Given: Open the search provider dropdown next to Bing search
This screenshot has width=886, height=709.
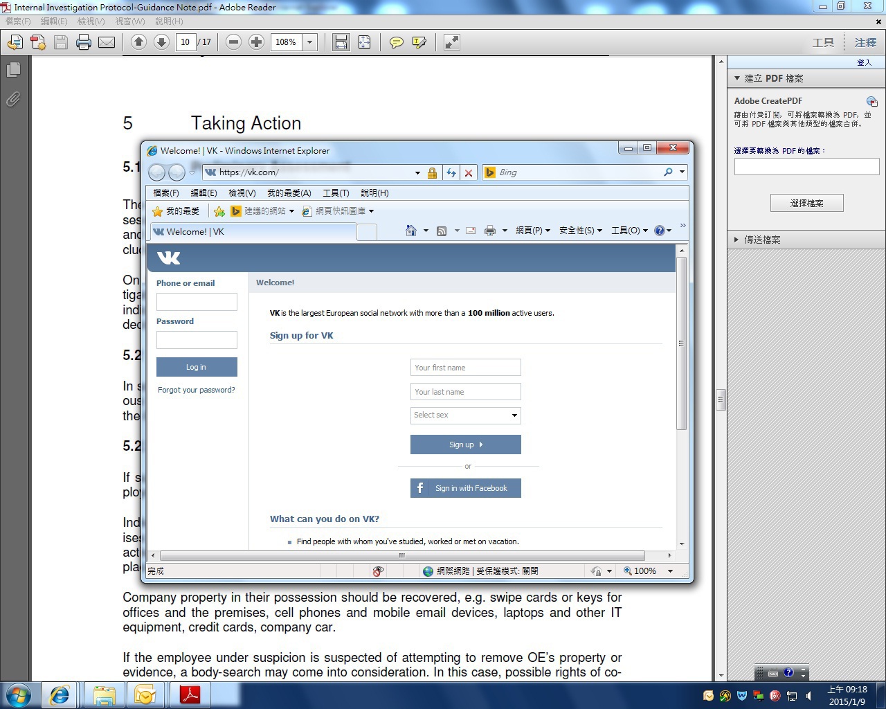Looking at the screenshot, I should click(x=682, y=172).
